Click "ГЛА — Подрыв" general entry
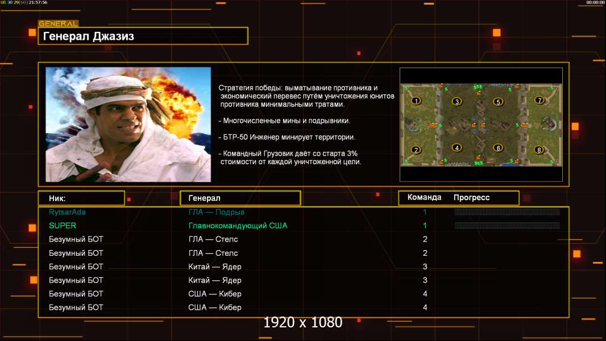606x341 pixels. (x=217, y=212)
